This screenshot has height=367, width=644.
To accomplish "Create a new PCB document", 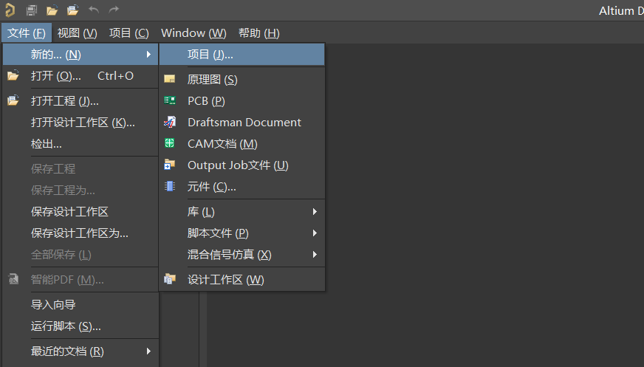I will click(x=206, y=101).
